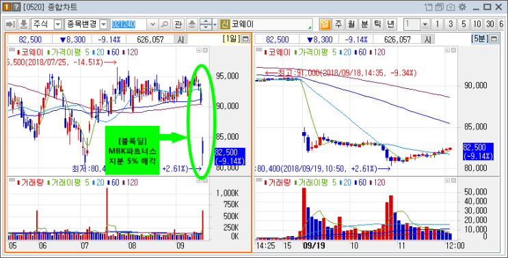The width and height of the screenshot is (508, 258).
Task: Click the camera screenshot icon in title bar
Action: (451, 7)
